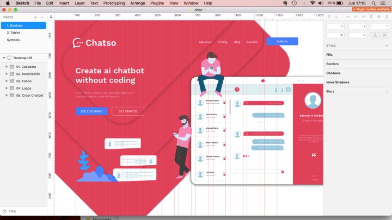Select the 03. Fondo folder icon
Image resolution: width=392 pixels, height=220 pixels.
point(12,81)
